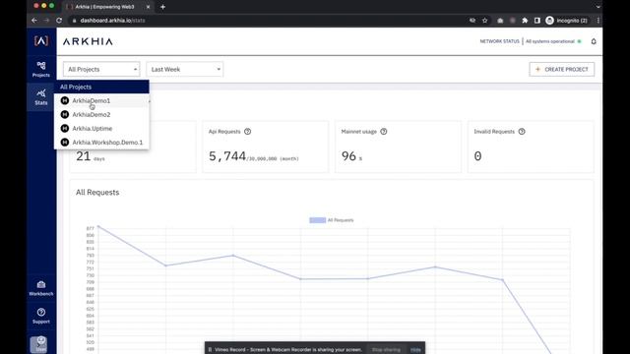Select Arkhia.Uptime from project list
630x354 pixels.
click(x=101, y=129)
